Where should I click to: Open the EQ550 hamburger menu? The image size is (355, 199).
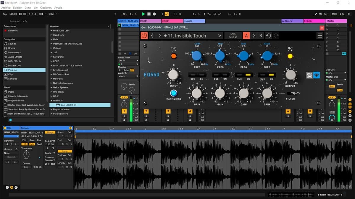point(320,36)
